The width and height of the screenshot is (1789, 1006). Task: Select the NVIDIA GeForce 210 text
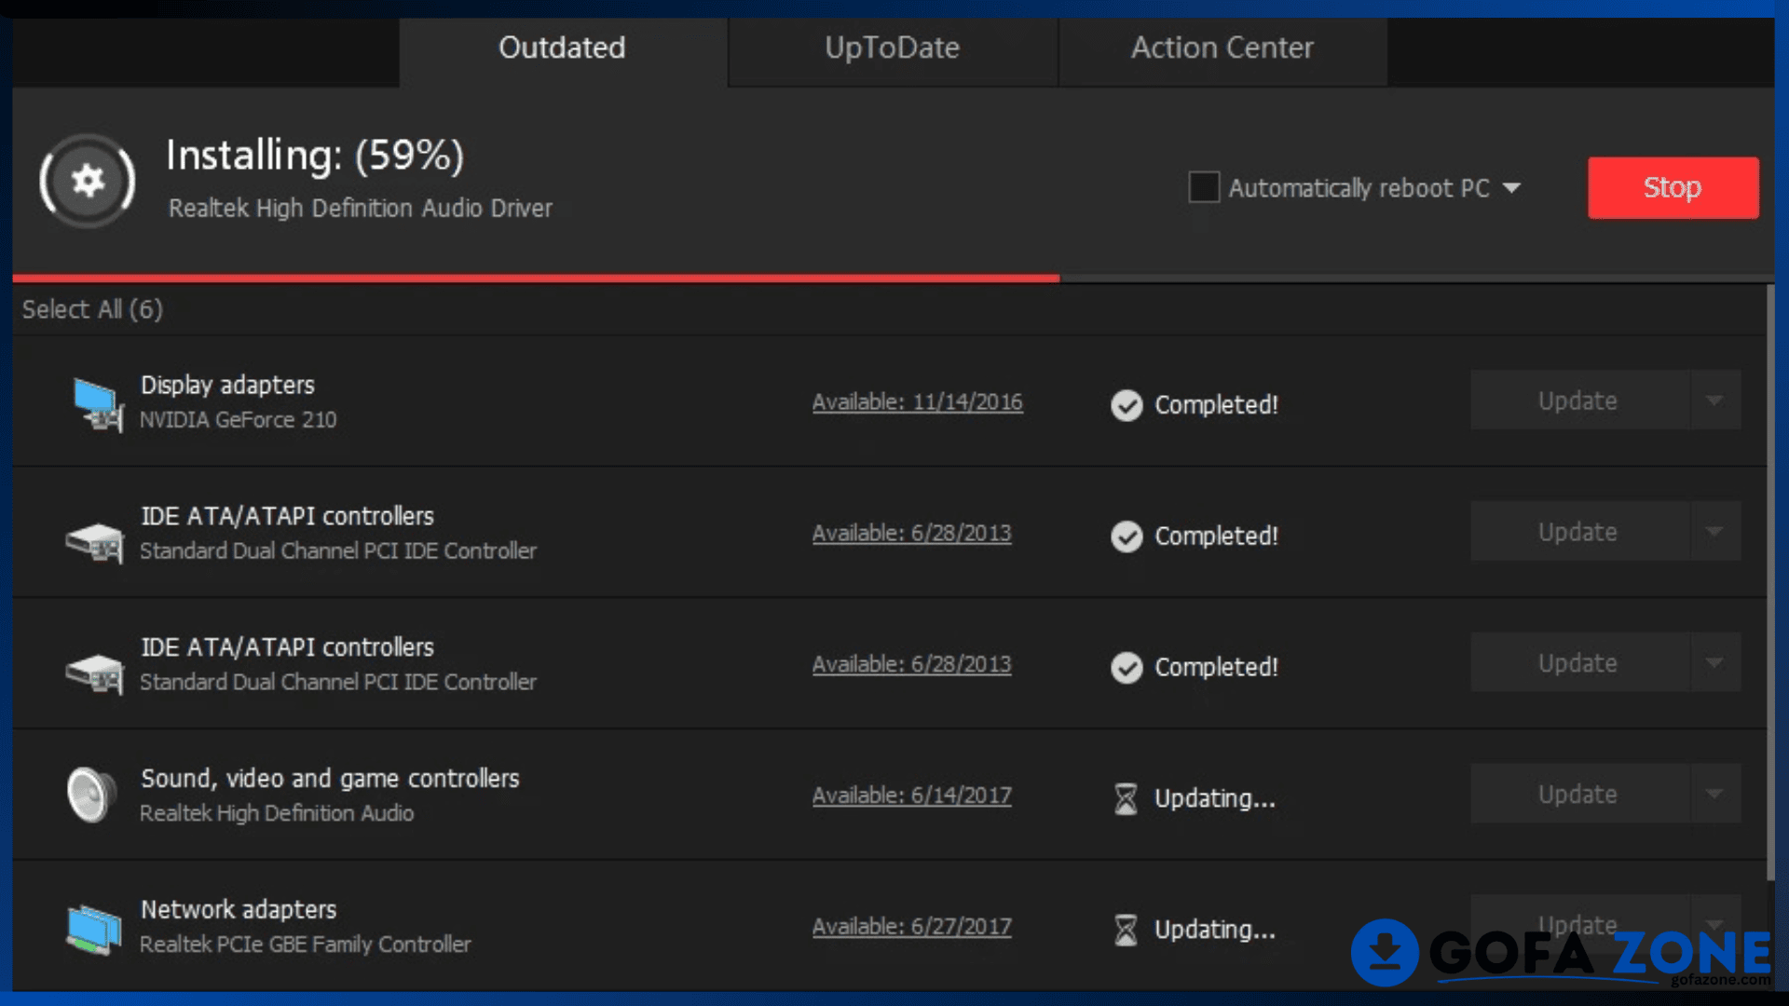tap(239, 420)
